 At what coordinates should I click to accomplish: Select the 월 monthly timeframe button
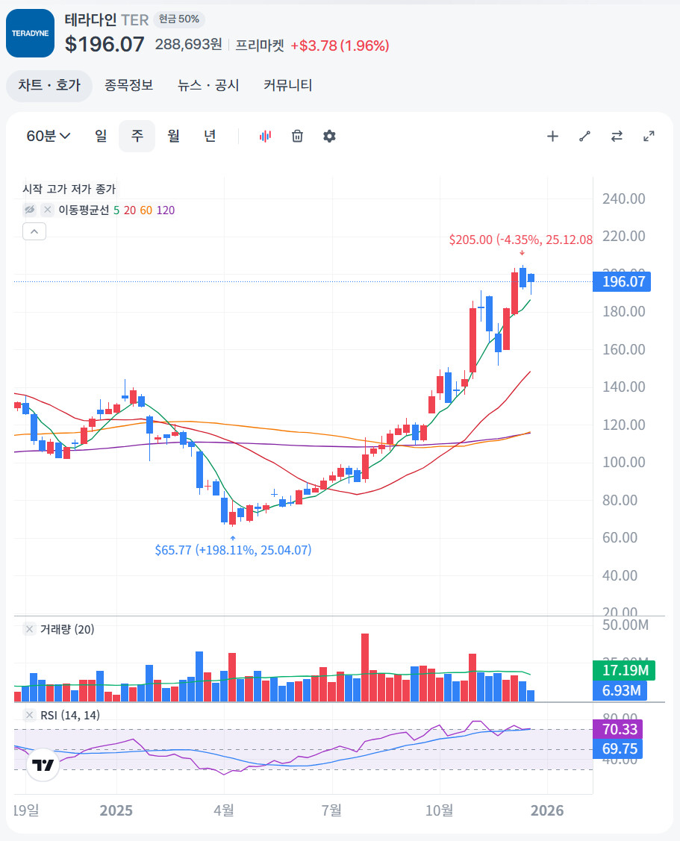173,136
